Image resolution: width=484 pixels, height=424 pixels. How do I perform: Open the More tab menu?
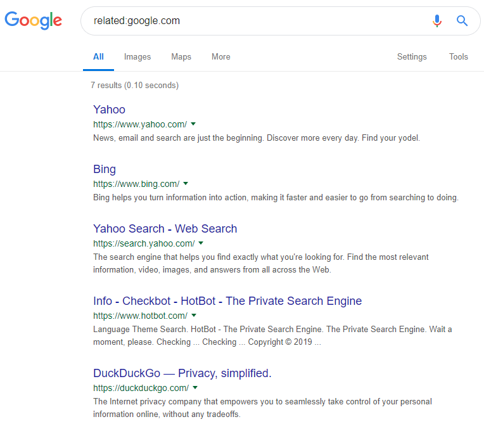221,57
